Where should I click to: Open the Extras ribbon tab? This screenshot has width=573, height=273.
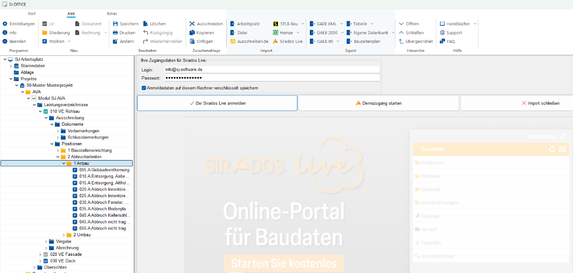point(112,13)
